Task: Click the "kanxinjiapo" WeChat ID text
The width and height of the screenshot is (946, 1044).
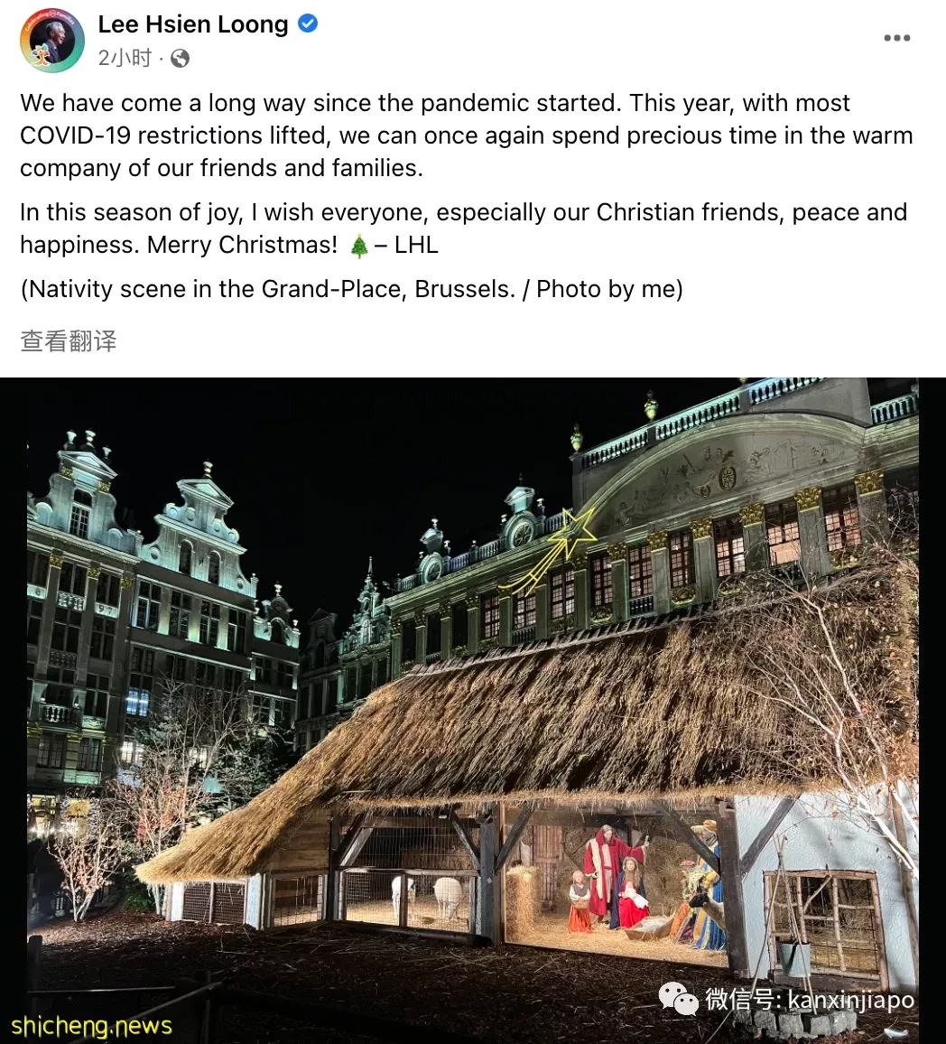Action: point(851,1000)
